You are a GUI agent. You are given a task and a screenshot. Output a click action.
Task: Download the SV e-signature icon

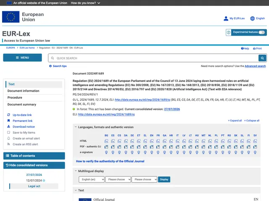pos(255,152)
